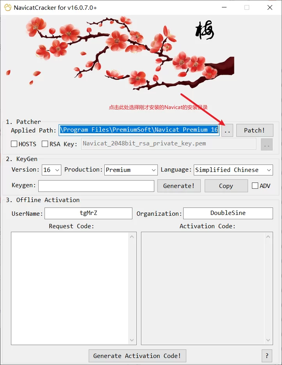
Task: Click the Activation Code scroll down arrow
Action: pos(268,340)
